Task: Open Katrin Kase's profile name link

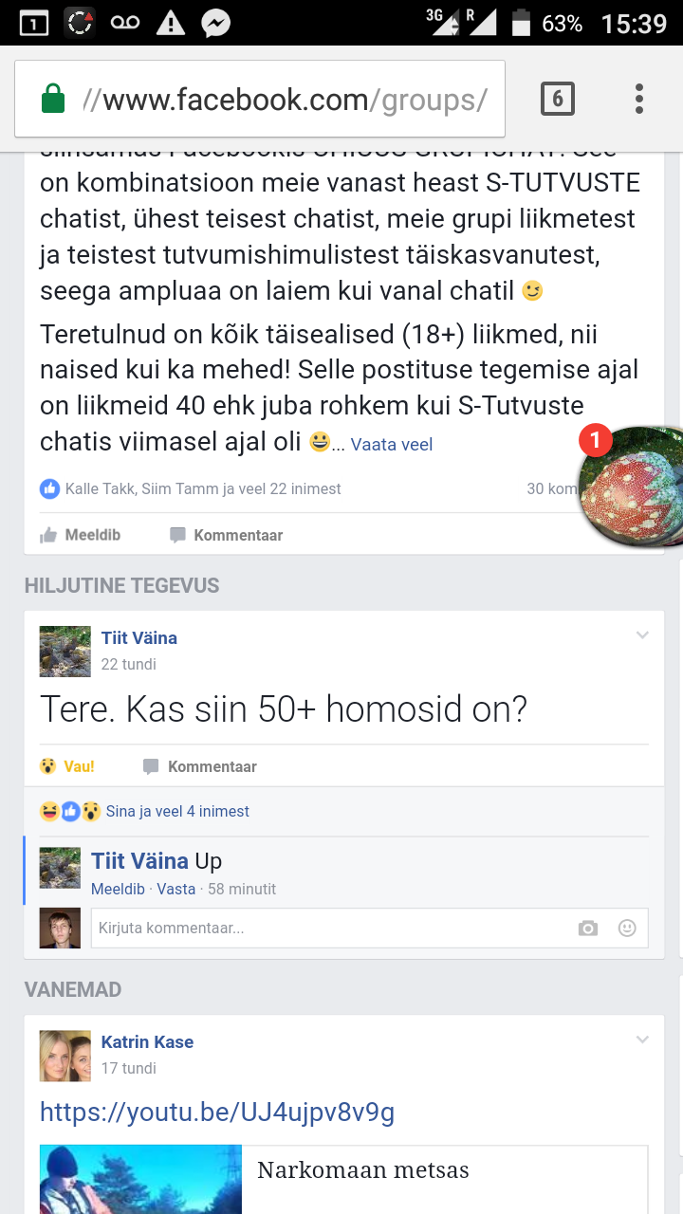Action: 147,1041
